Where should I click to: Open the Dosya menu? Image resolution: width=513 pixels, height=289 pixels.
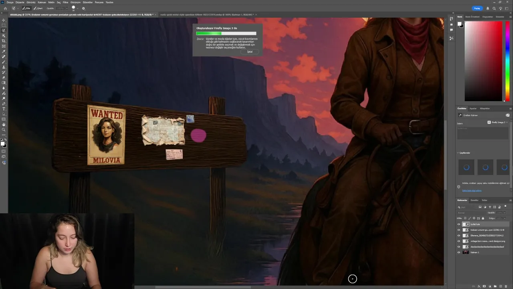click(10, 2)
